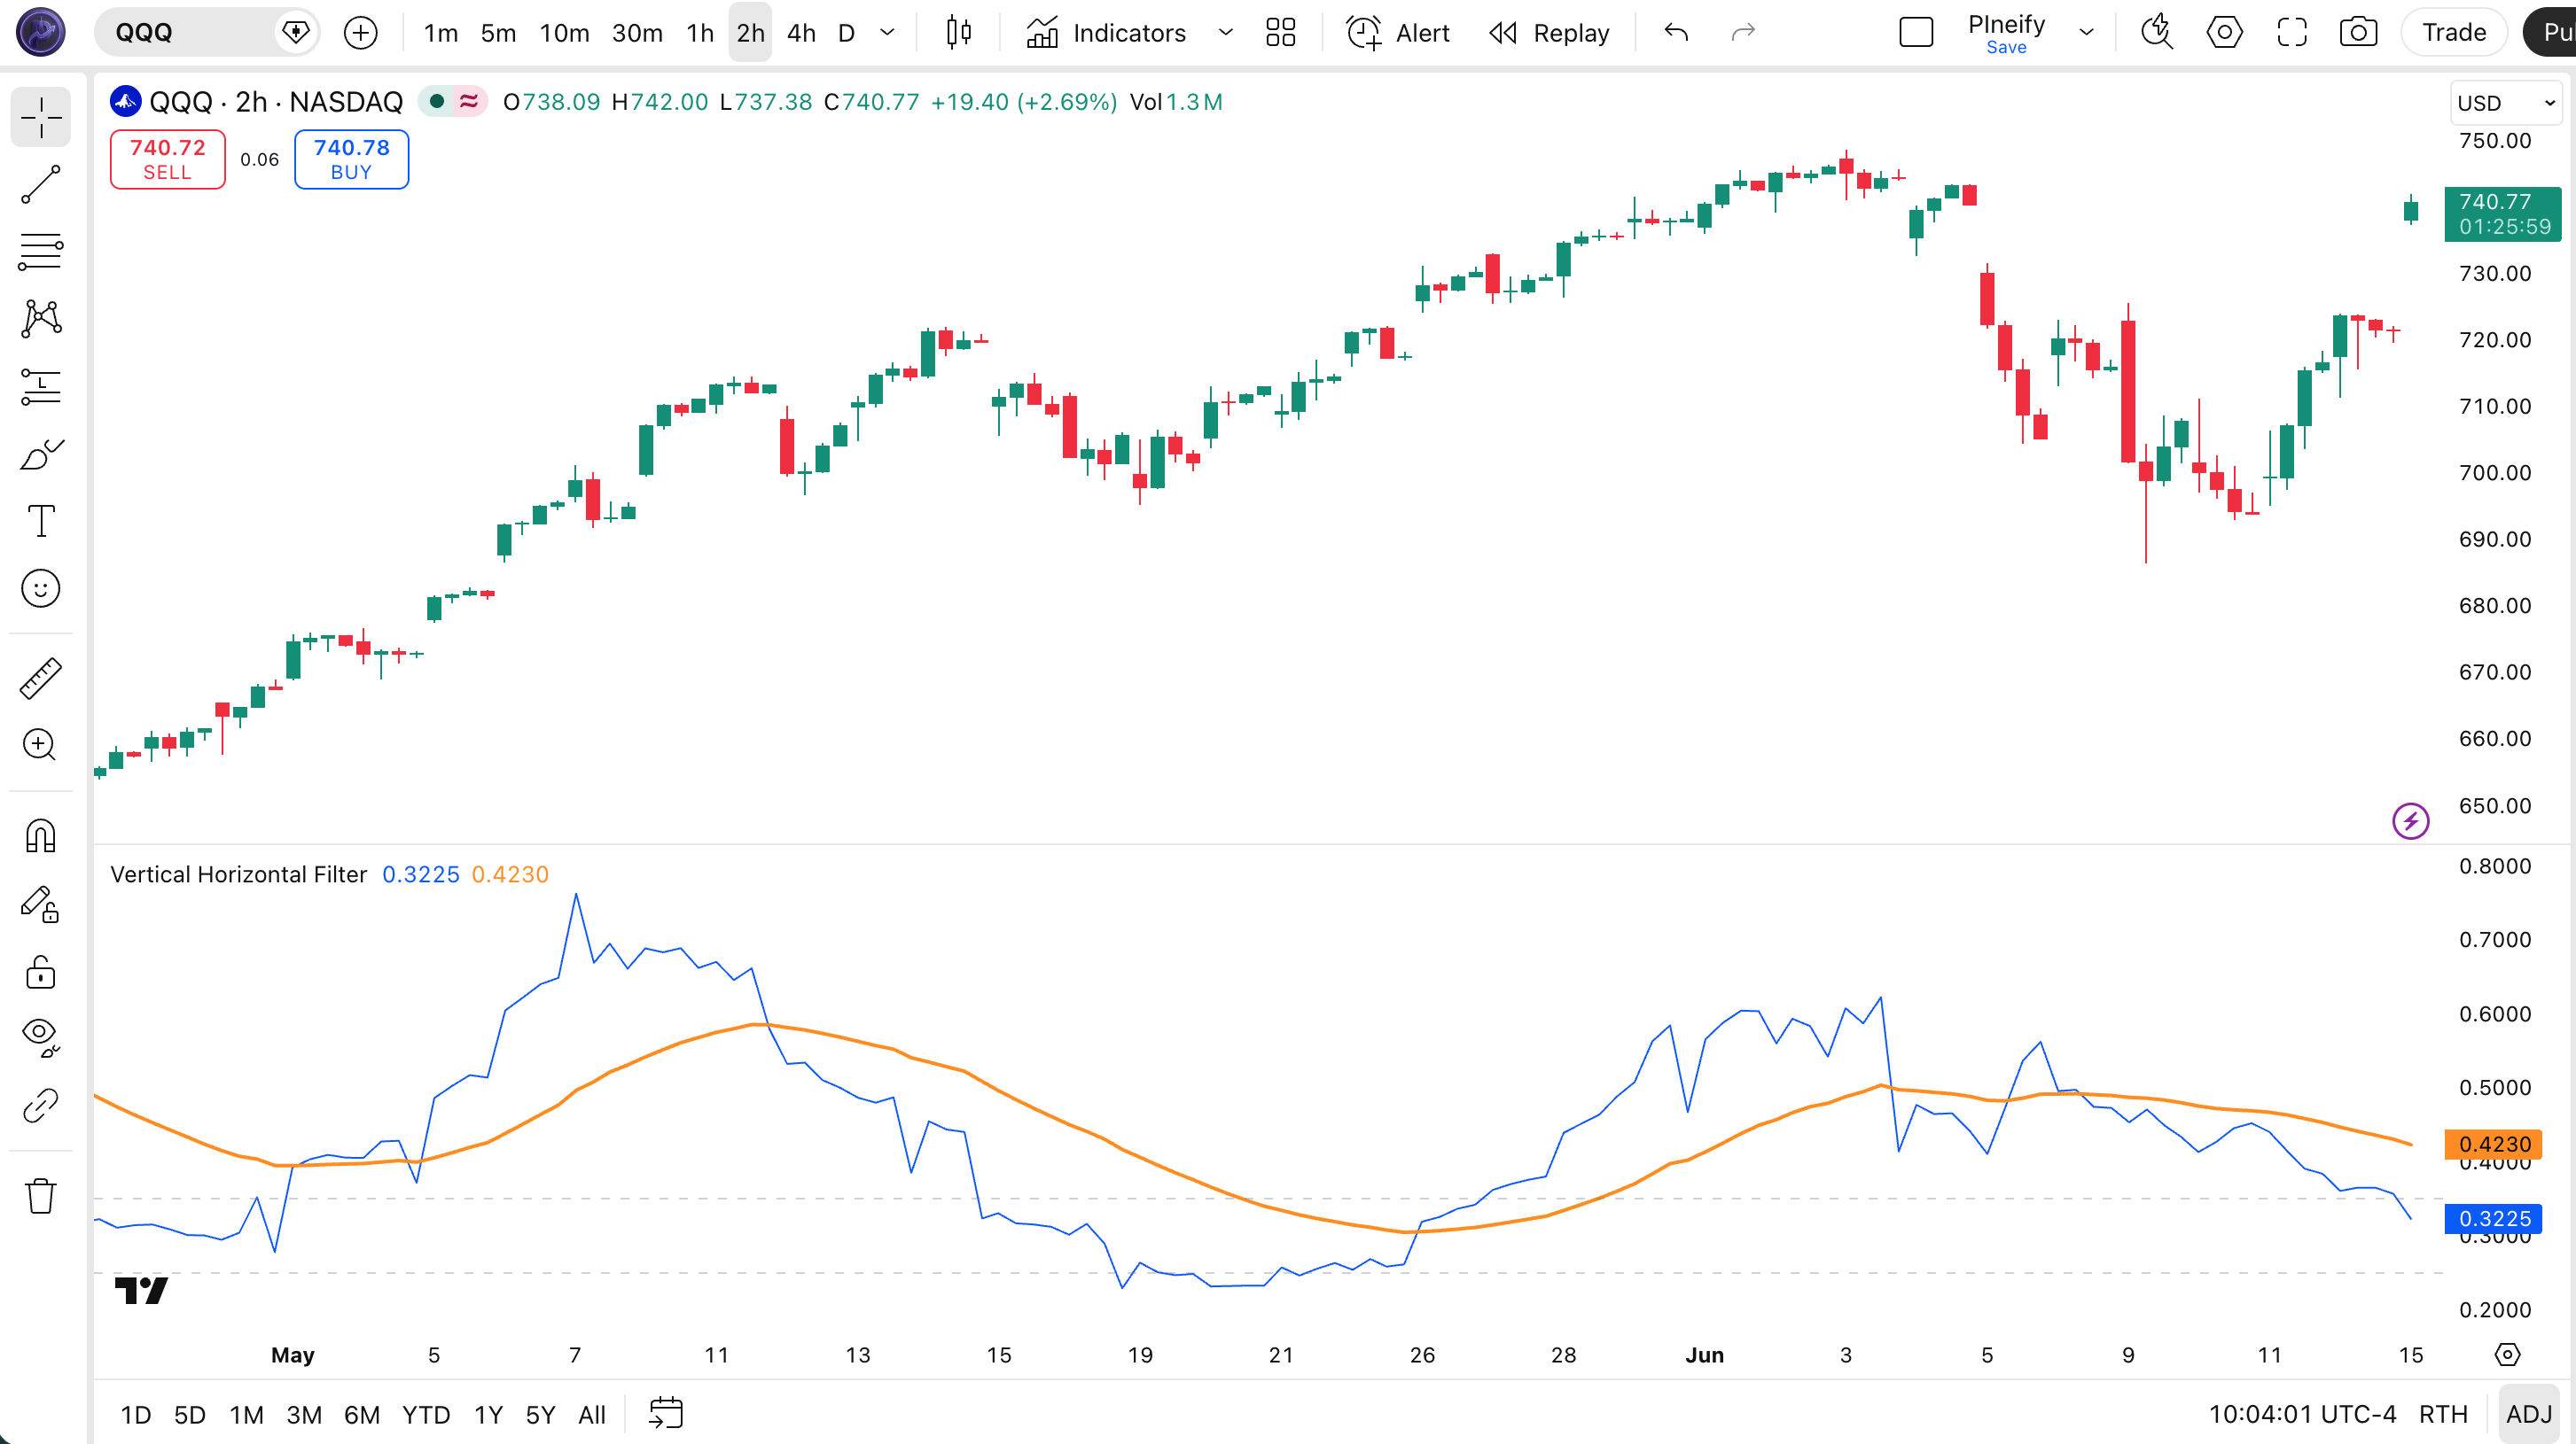This screenshot has width=2576, height=1444.
Task: Click the data mode wave indicator
Action: coord(469,101)
